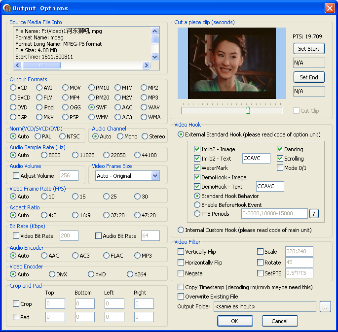Click the Cancel button
The image size is (338, 332).
click(279, 321)
